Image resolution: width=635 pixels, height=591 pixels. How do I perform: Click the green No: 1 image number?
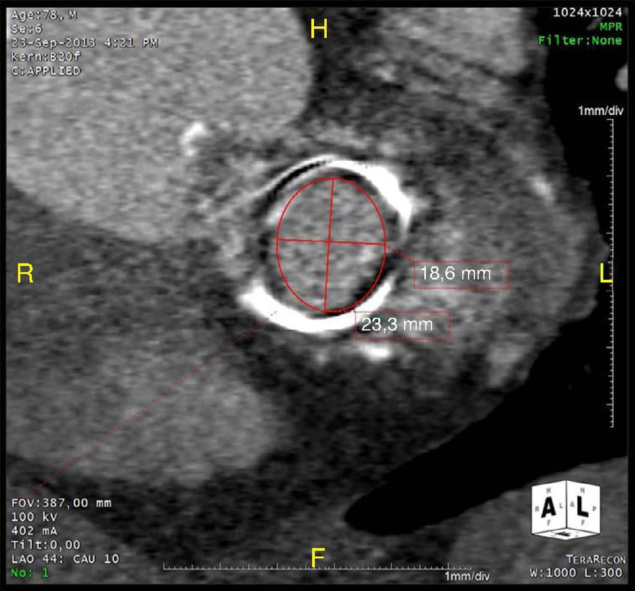click(x=30, y=573)
